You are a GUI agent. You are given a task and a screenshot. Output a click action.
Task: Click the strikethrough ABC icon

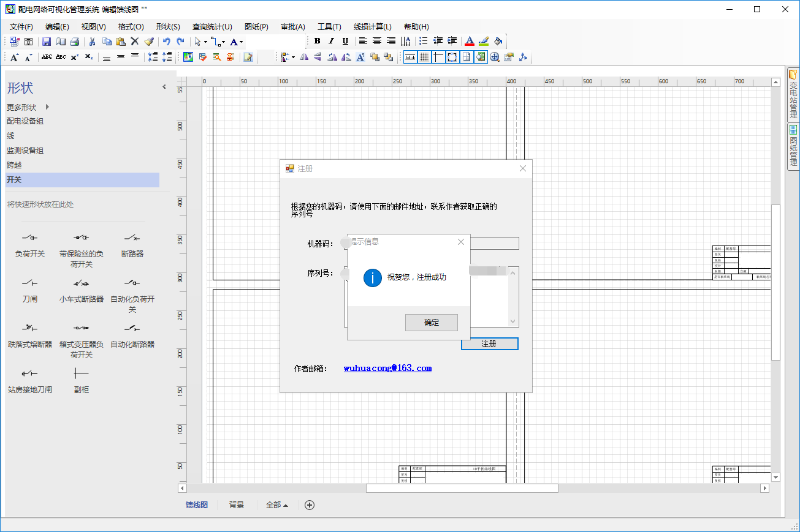tap(47, 57)
